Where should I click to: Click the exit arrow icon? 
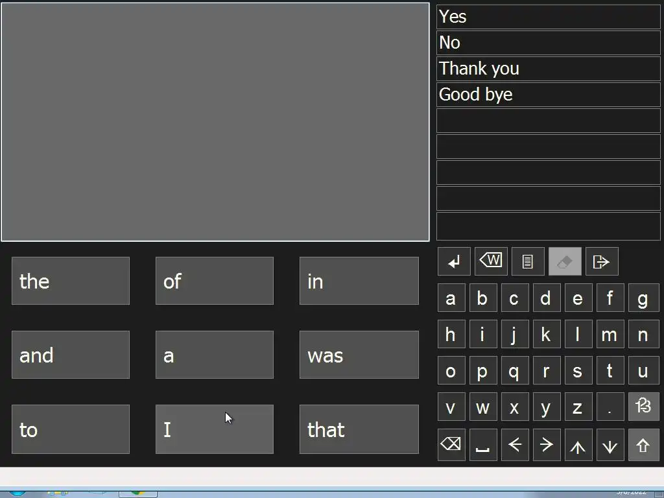602,261
